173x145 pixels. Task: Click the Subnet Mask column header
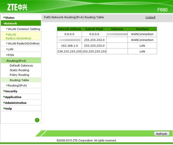[94, 29]
